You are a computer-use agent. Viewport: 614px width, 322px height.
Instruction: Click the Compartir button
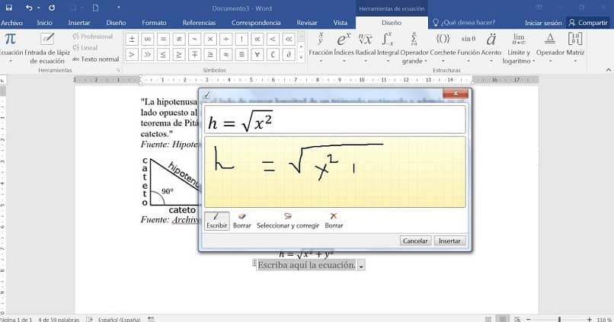click(x=589, y=23)
